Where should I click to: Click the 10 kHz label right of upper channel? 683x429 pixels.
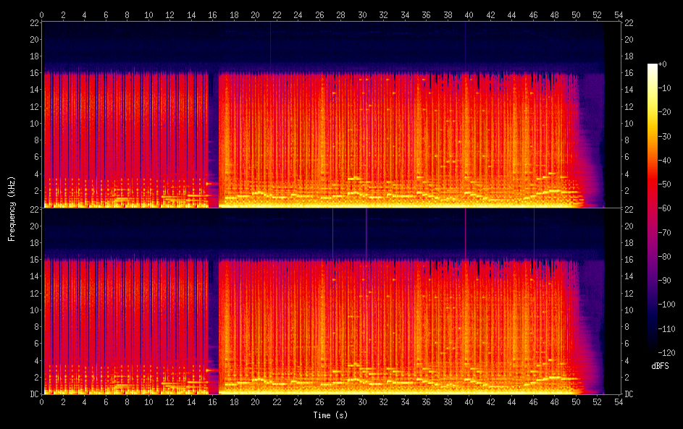(x=629, y=123)
